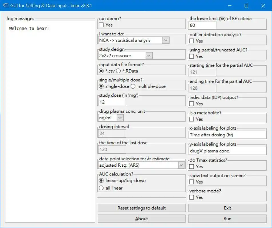Maximize the bear window

tap(246, 5)
